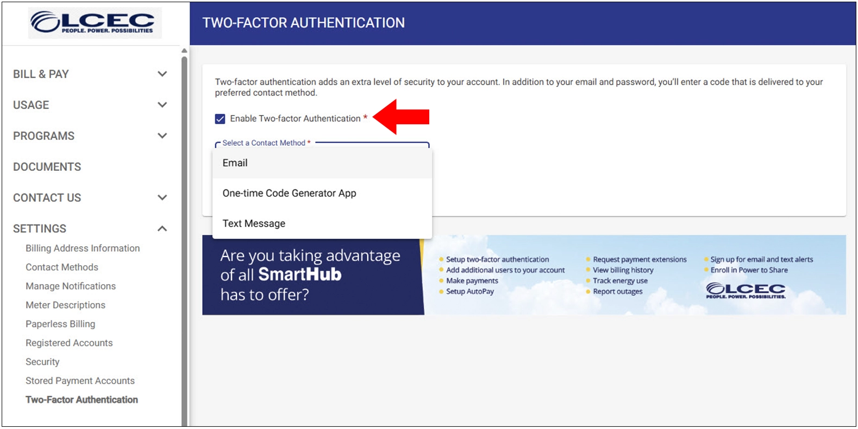Collapse the Settings section chevron

tap(162, 228)
